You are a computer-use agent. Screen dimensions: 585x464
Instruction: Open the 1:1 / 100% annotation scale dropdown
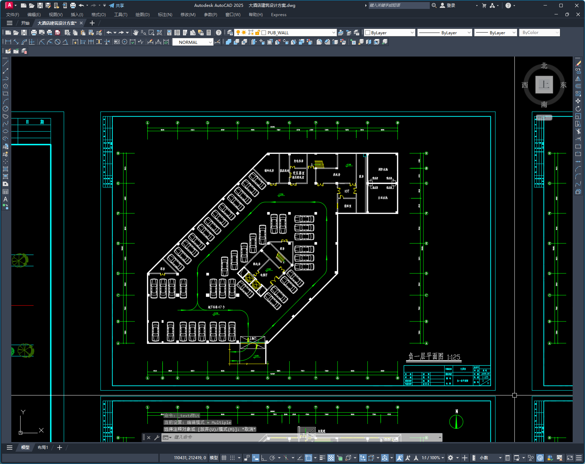tap(433, 458)
